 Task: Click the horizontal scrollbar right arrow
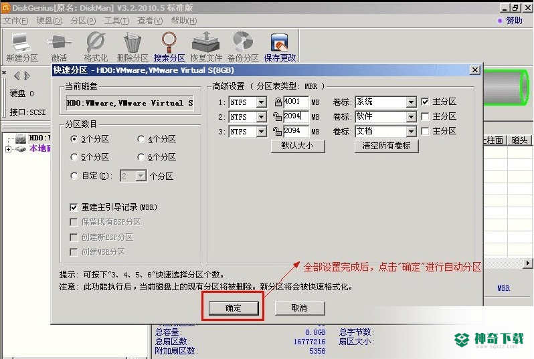coord(527,263)
